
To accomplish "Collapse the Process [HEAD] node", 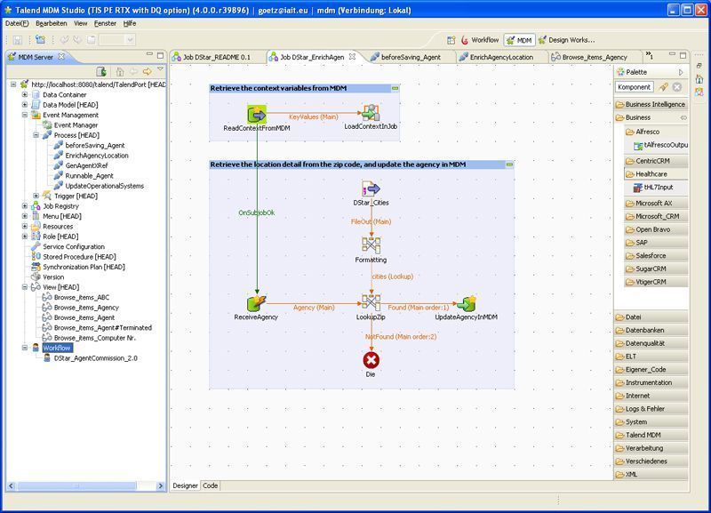I will (36, 135).
